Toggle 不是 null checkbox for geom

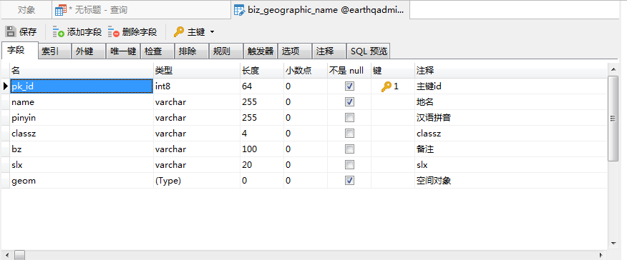tap(349, 181)
